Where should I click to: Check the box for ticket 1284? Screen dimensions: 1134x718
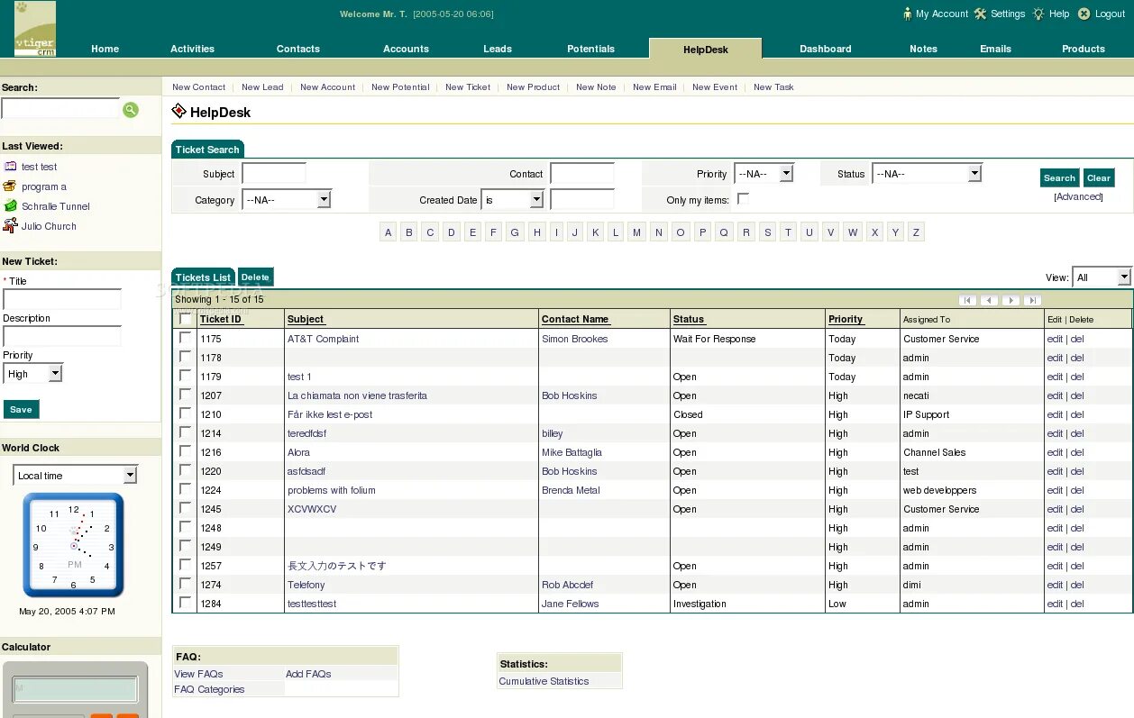click(x=186, y=603)
